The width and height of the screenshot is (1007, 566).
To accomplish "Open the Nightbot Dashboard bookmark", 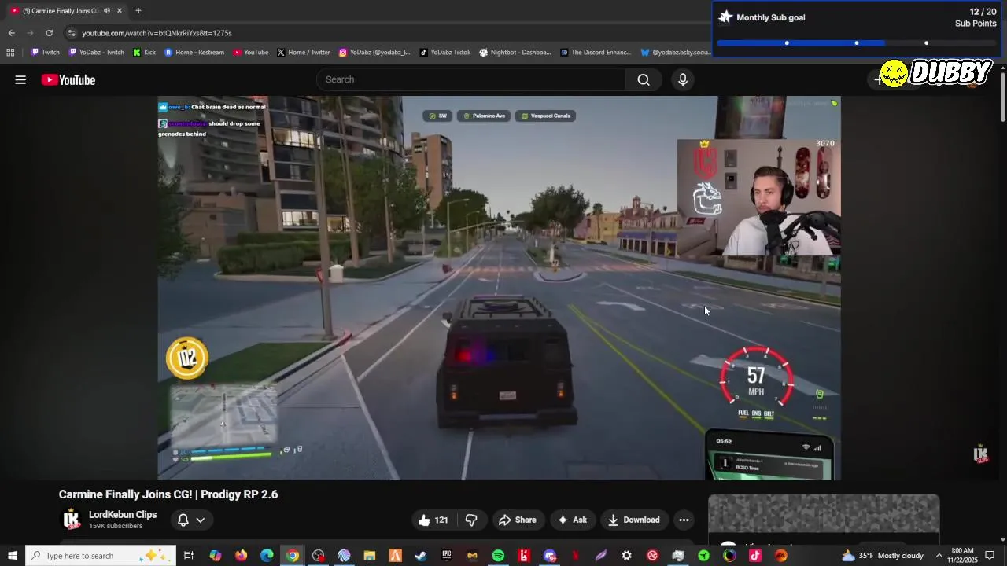I will [515, 53].
